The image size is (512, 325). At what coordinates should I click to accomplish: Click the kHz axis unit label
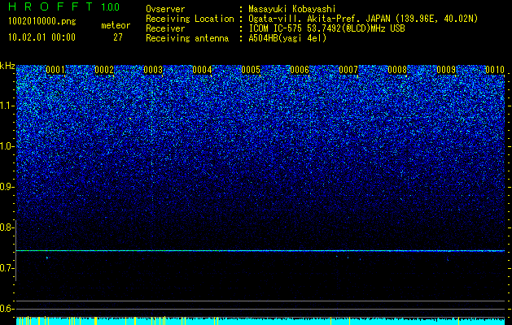[x=7, y=66]
